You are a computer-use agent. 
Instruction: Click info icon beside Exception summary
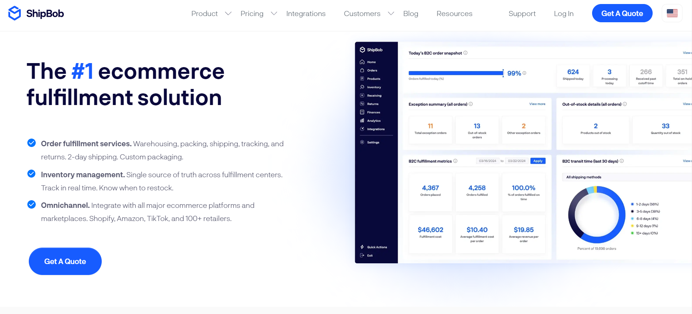(471, 104)
